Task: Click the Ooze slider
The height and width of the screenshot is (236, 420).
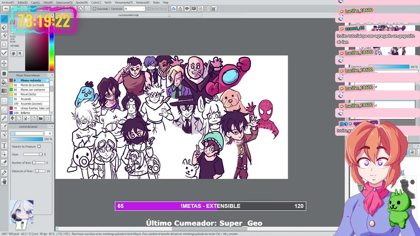Action: (33, 154)
